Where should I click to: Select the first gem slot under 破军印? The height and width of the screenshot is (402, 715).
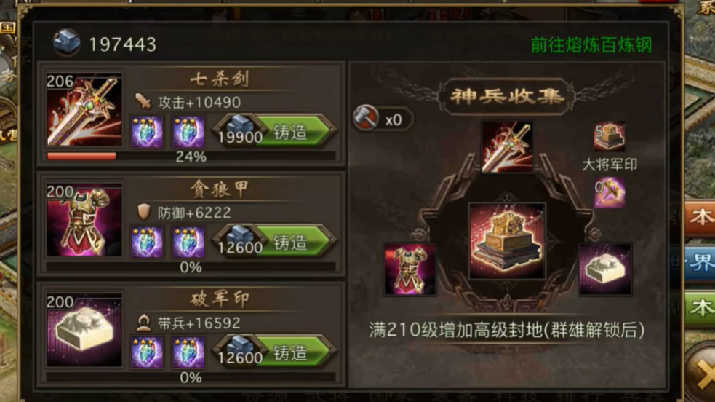pos(147,352)
